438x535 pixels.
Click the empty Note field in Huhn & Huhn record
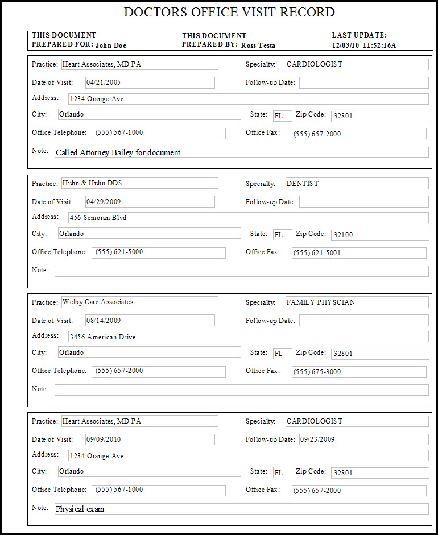[242, 271]
